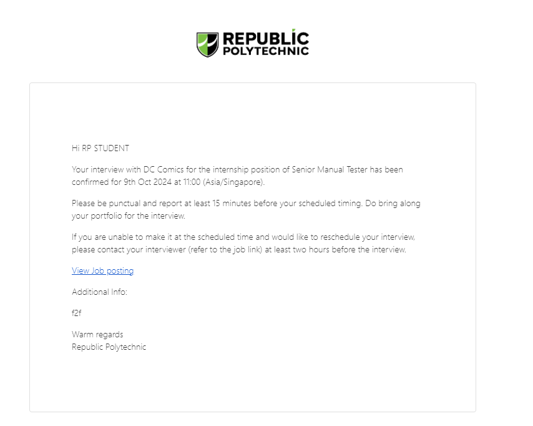Click the '9th Oct 2024' interview date
The width and height of the screenshot is (533, 426).
click(147, 182)
